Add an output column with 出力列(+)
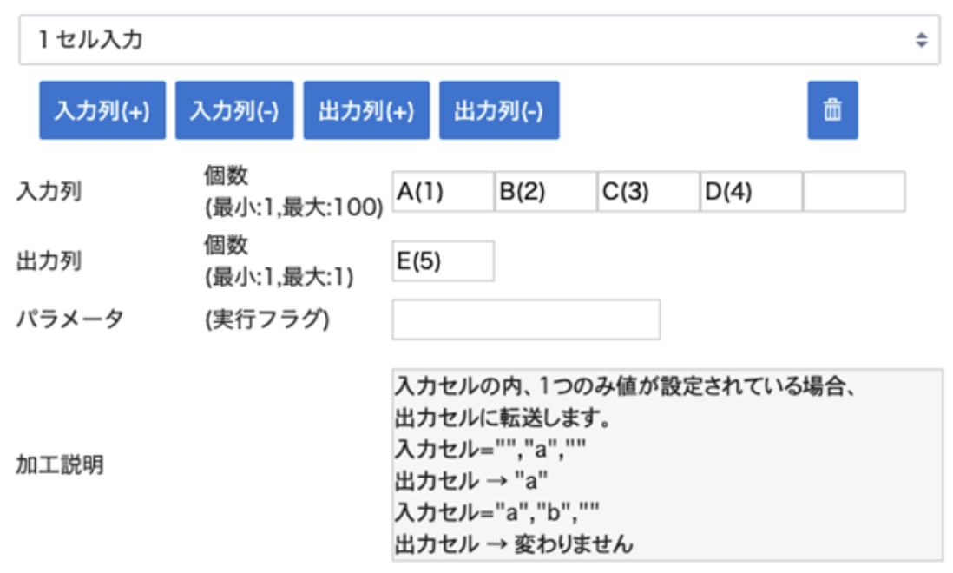 pos(366,111)
